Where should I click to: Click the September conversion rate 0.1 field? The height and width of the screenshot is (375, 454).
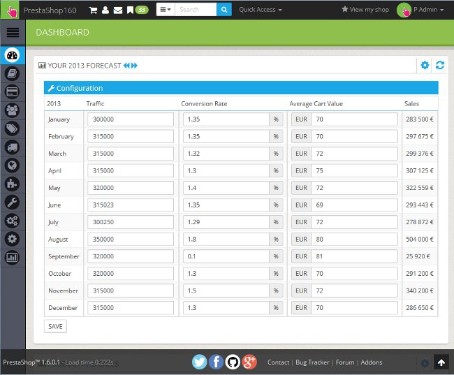(x=226, y=256)
